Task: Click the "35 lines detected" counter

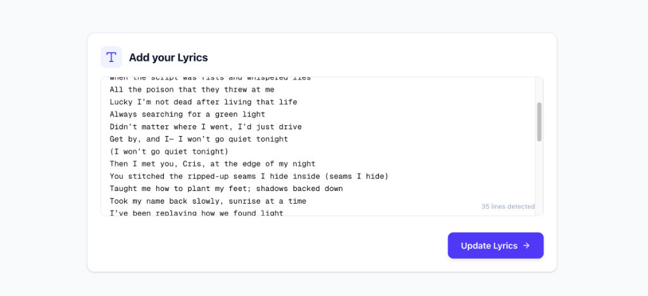Action: pyautogui.click(x=508, y=206)
